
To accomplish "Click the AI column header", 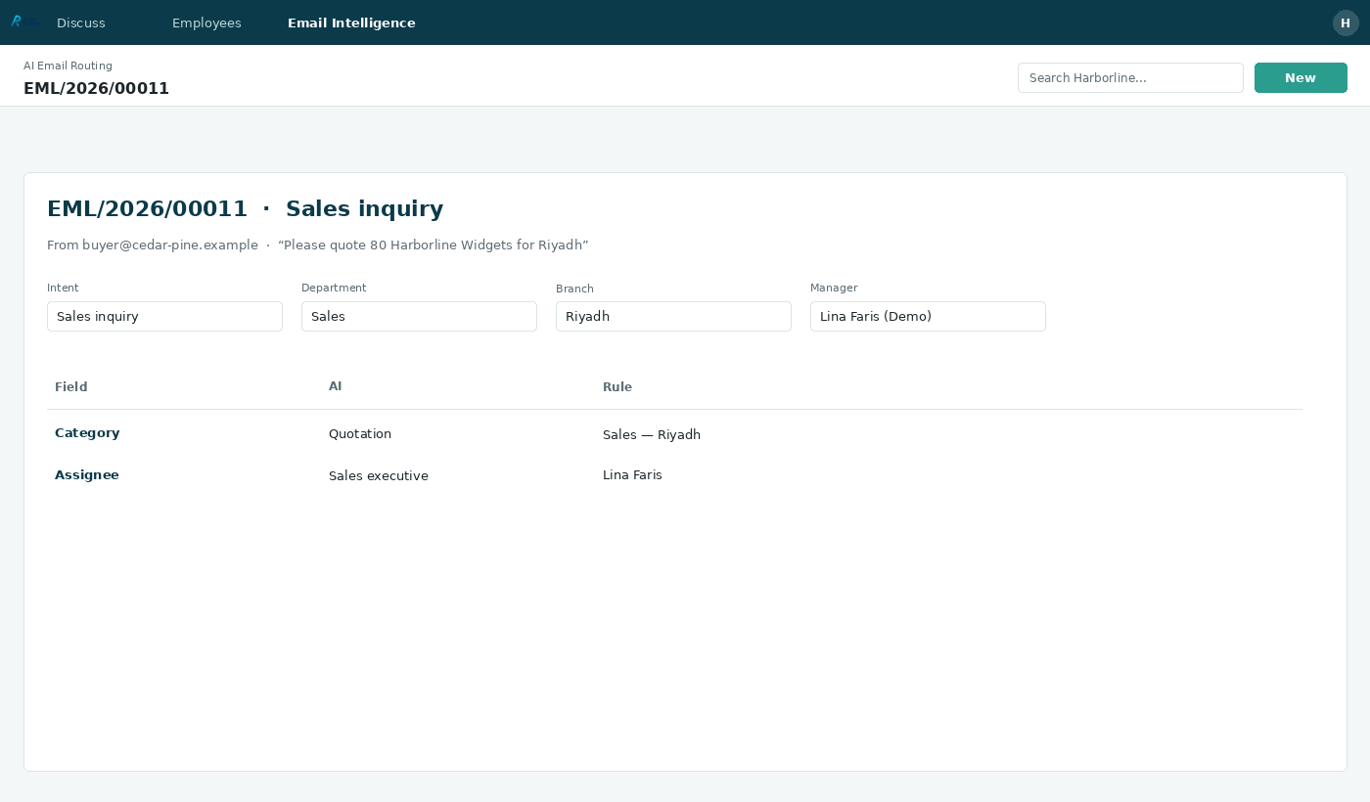I will click(336, 386).
